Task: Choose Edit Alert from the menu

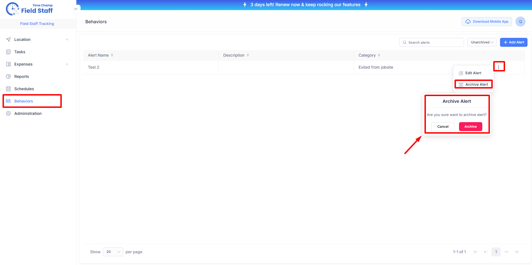Action: 473,73
